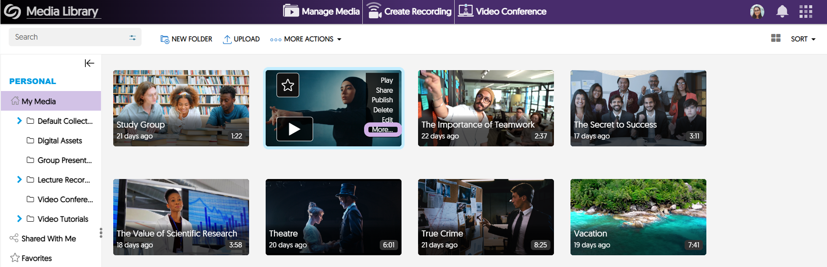Open the Group Present... folder
Image resolution: width=827 pixels, height=267 pixels.
pyautogui.click(x=60, y=160)
